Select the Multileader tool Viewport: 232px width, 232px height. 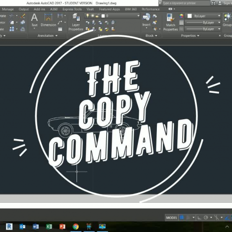point(60,23)
